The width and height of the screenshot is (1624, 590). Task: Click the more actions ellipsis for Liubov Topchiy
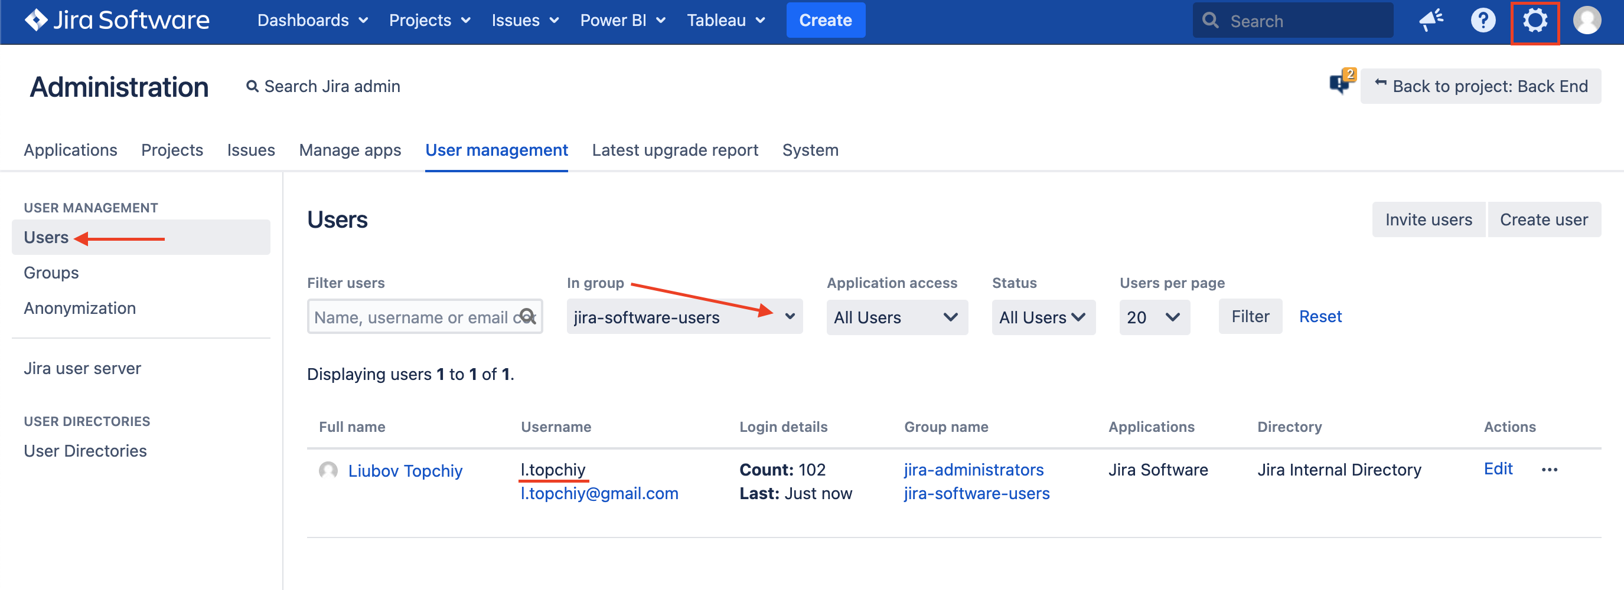(x=1549, y=470)
